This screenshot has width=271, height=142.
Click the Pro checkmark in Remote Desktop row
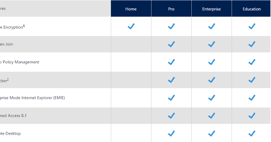click(171, 133)
